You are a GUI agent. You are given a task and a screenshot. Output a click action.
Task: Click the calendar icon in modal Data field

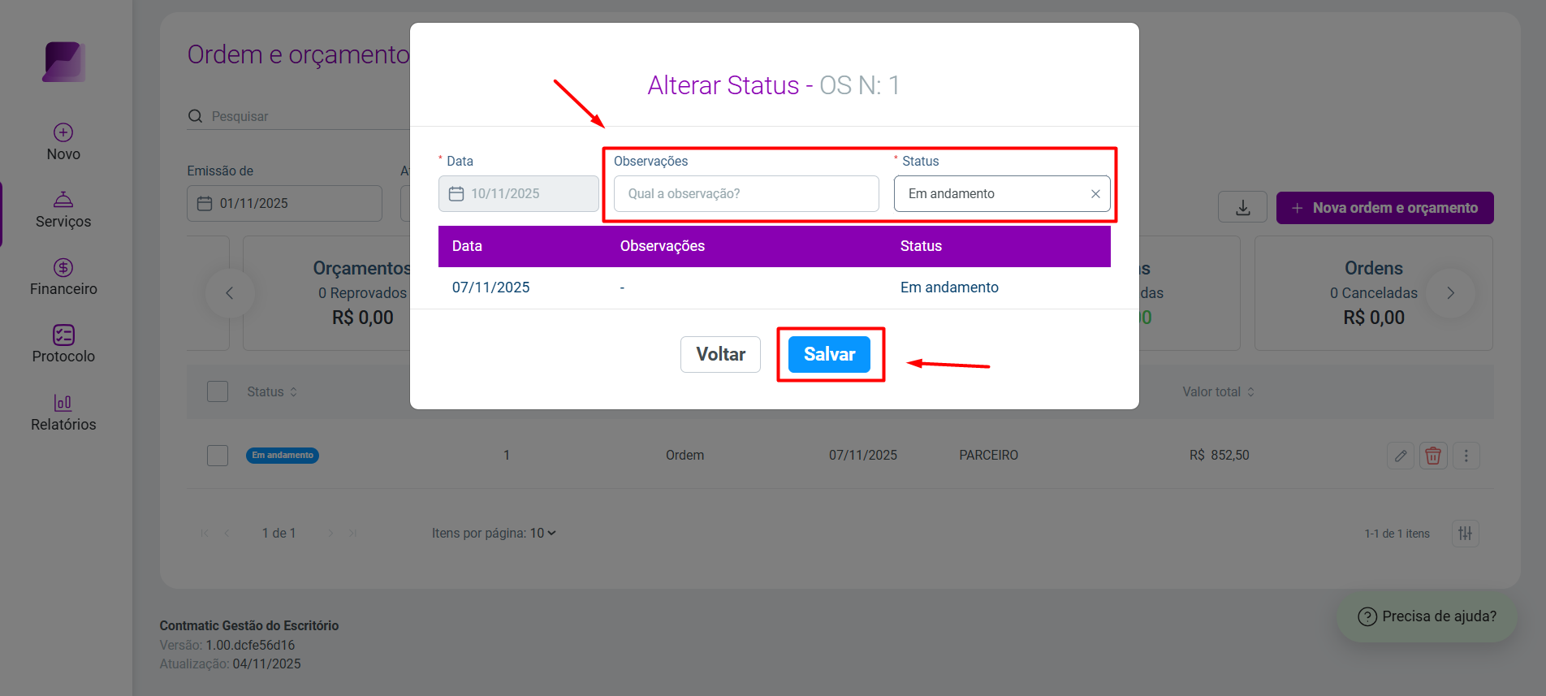tap(456, 194)
